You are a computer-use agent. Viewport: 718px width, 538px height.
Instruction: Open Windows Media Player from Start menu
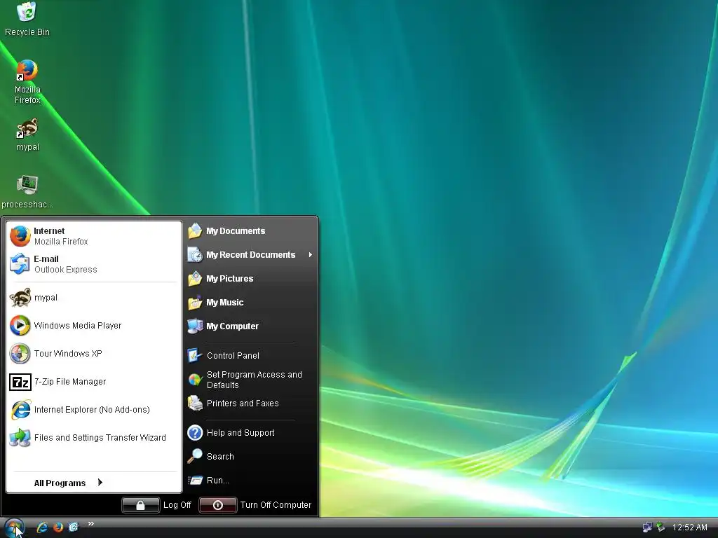coord(93,325)
